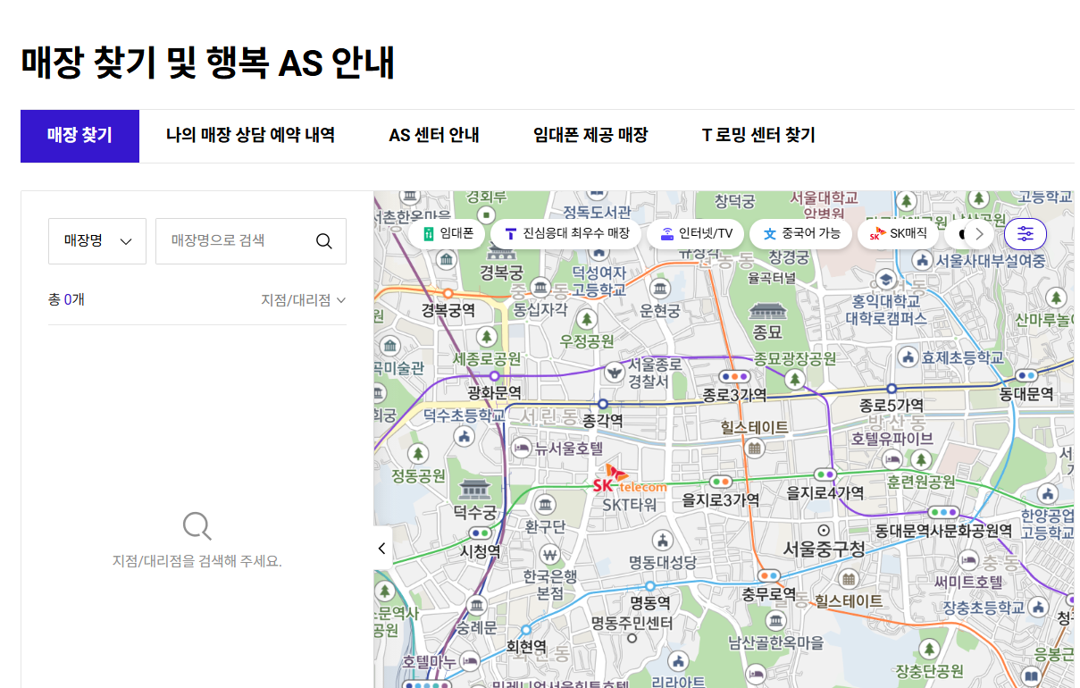This screenshot has width=1080, height=688.
Task: Toggle the SK매직 filter chip
Action: pos(899,234)
